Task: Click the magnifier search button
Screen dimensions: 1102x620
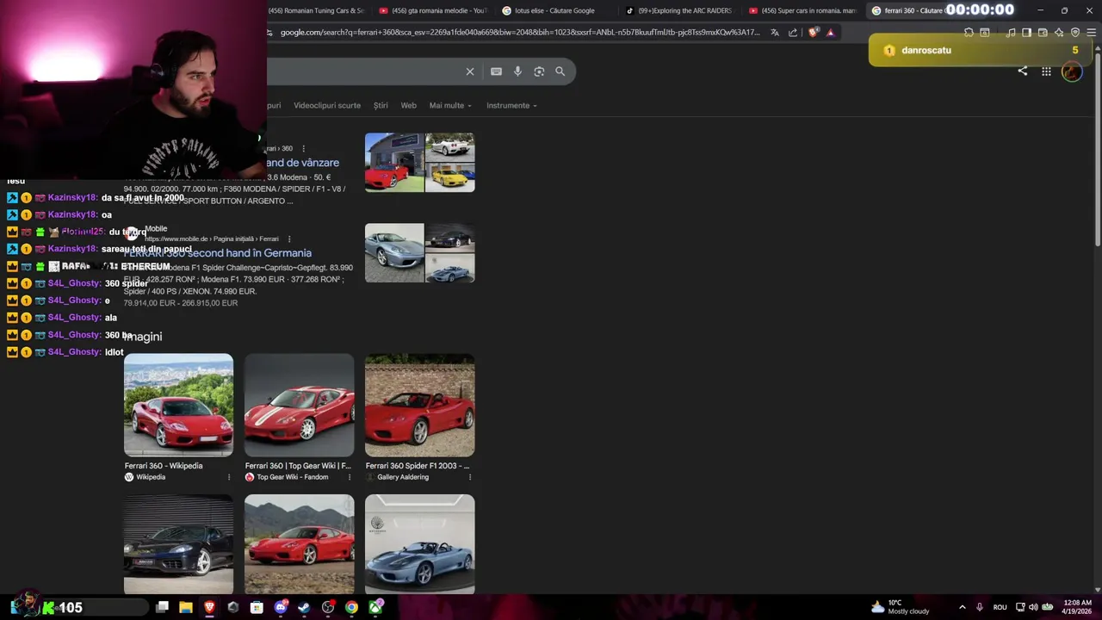Action: 560,71
